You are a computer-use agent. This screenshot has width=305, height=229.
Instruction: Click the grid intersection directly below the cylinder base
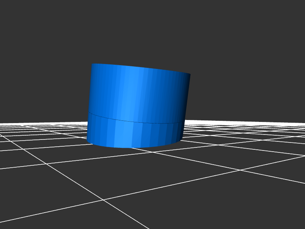point(154,152)
